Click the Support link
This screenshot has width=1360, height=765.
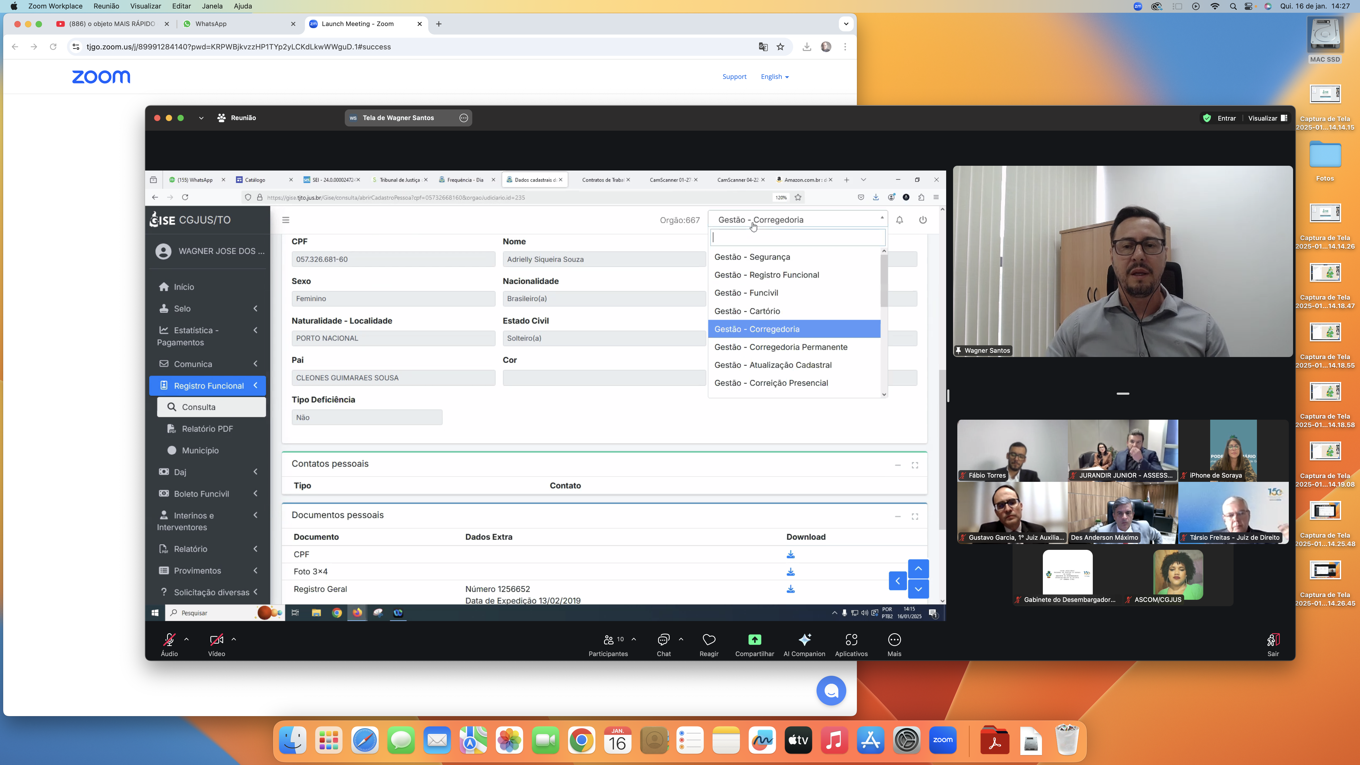coord(734,76)
